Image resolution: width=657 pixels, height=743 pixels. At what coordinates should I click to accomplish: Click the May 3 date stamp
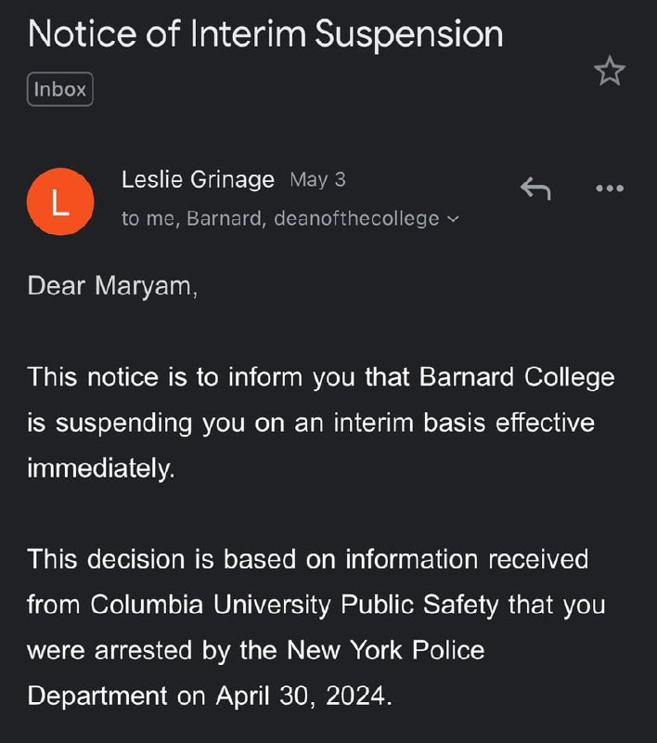point(317,179)
